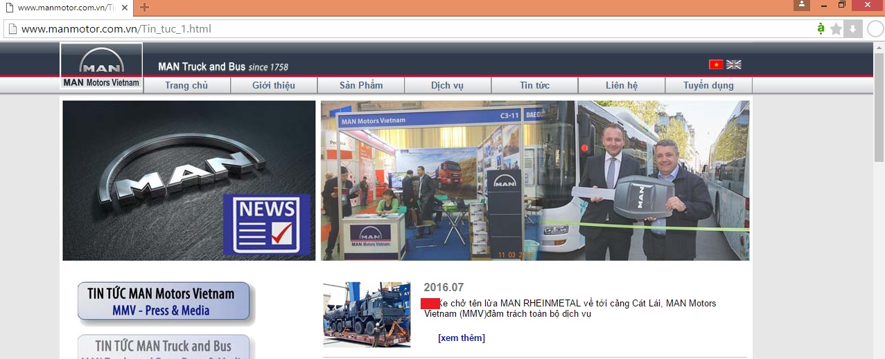
Task: Click the green Vietnamese typing icon in address bar
Action: (x=821, y=29)
